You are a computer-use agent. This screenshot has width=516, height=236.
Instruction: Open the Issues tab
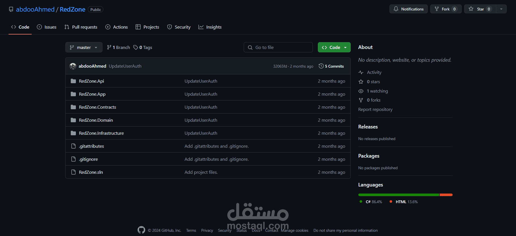[x=47, y=27]
